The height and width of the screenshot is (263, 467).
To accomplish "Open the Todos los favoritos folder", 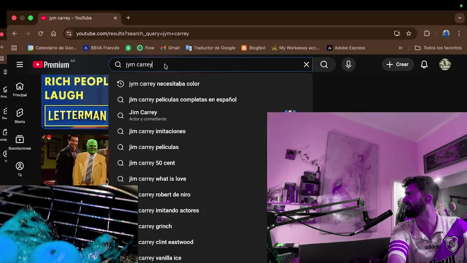I will [438, 48].
